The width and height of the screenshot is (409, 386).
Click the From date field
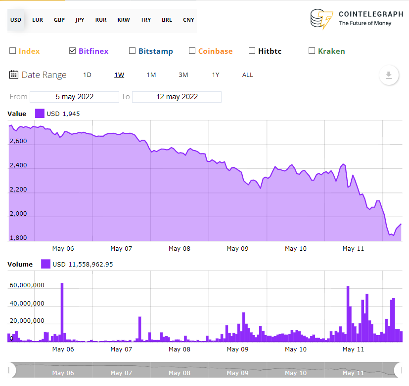pos(74,97)
